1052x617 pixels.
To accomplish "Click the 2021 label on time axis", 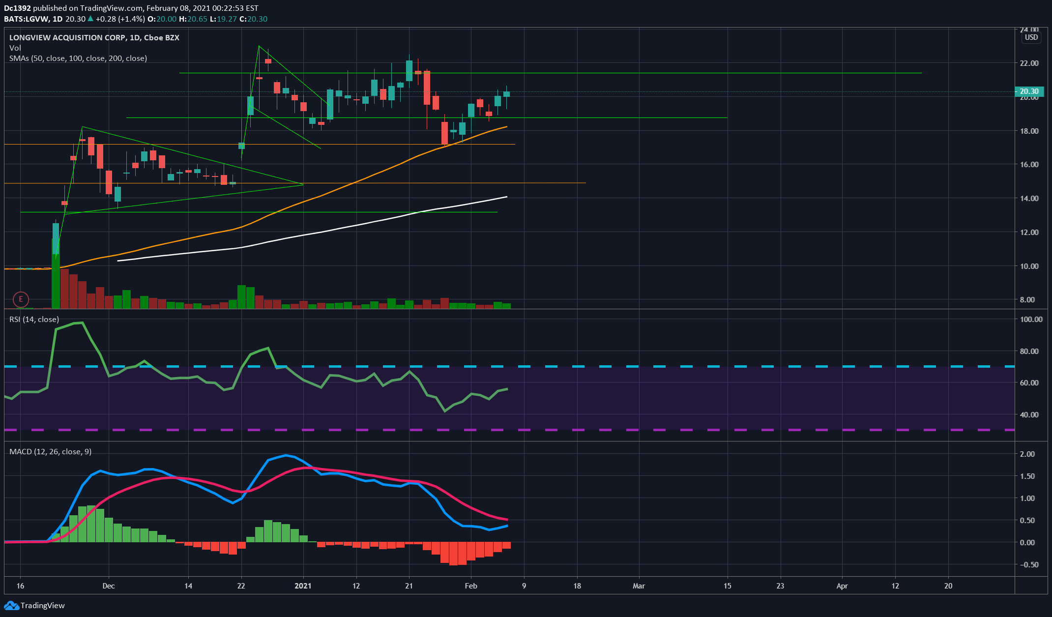I will pyautogui.click(x=303, y=586).
